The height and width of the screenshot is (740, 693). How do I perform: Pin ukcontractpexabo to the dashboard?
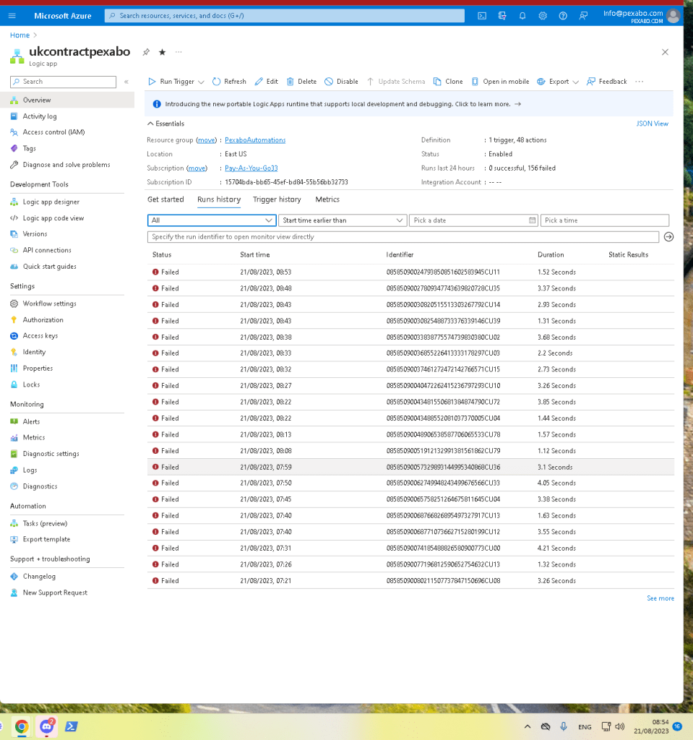click(146, 52)
